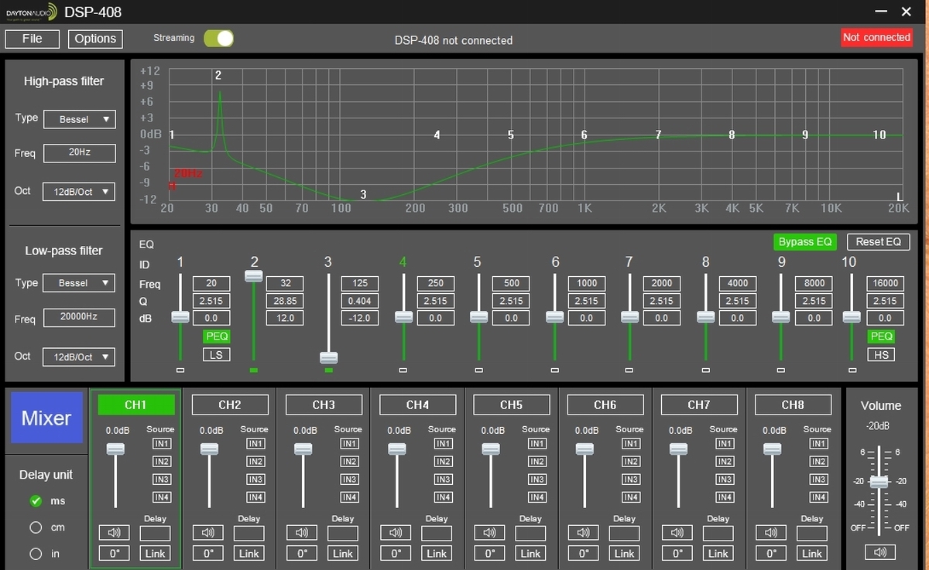Click the High-pass filter Freq field
This screenshot has width=929, height=570.
pos(79,153)
